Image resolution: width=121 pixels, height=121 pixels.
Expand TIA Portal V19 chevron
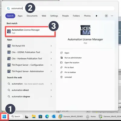coord(51,46)
